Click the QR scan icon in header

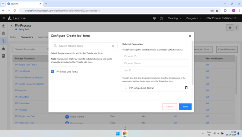tap(161, 18)
